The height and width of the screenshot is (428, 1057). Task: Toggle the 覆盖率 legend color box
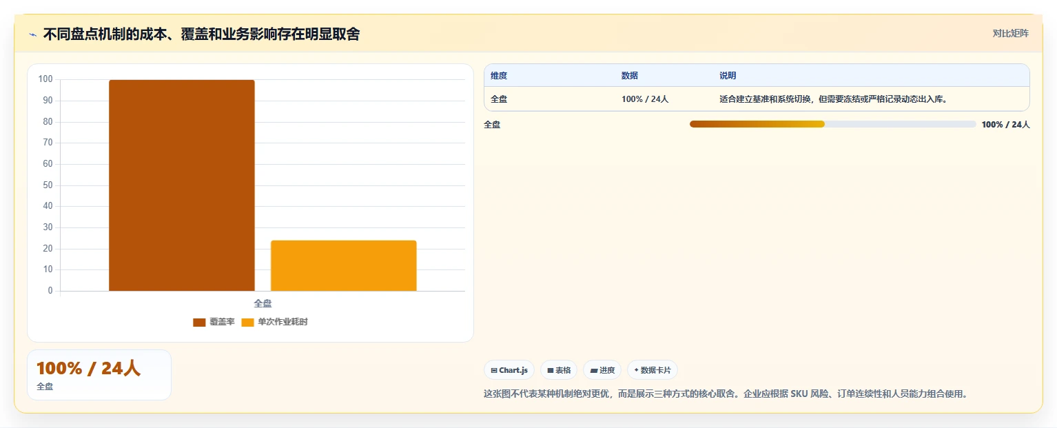pyautogui.click(x=199, y=323)
